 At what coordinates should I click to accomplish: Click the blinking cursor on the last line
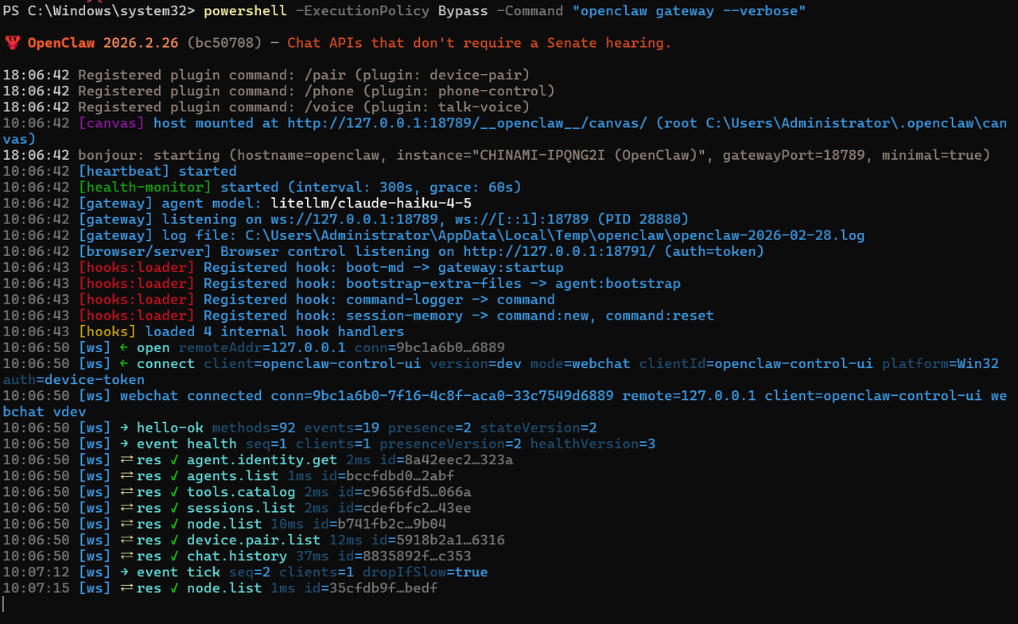pyautogui.click(x=4, y=604)
